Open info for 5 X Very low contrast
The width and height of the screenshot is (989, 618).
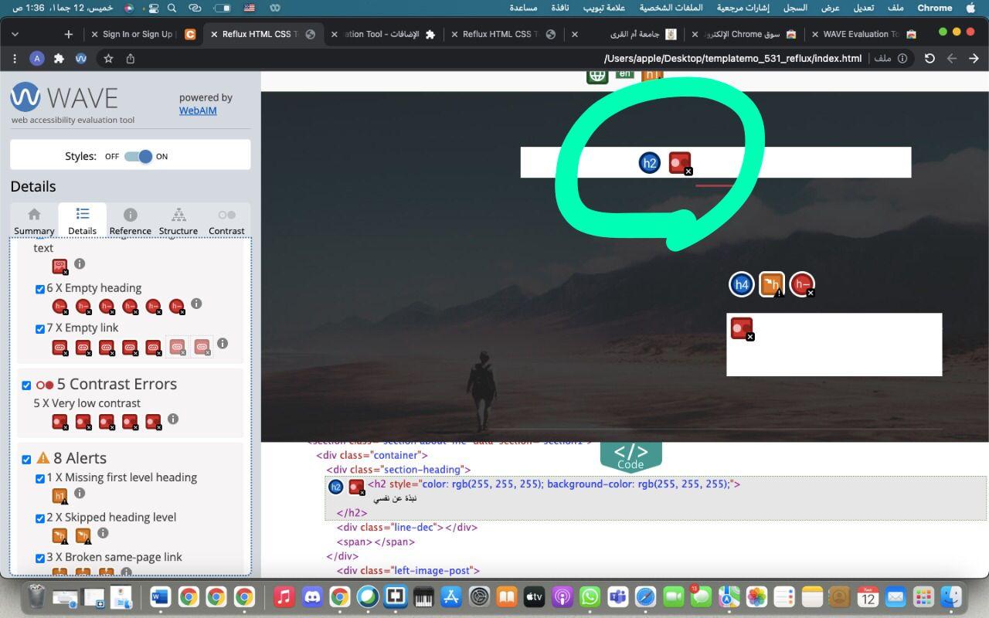click(x=173, y=419)
